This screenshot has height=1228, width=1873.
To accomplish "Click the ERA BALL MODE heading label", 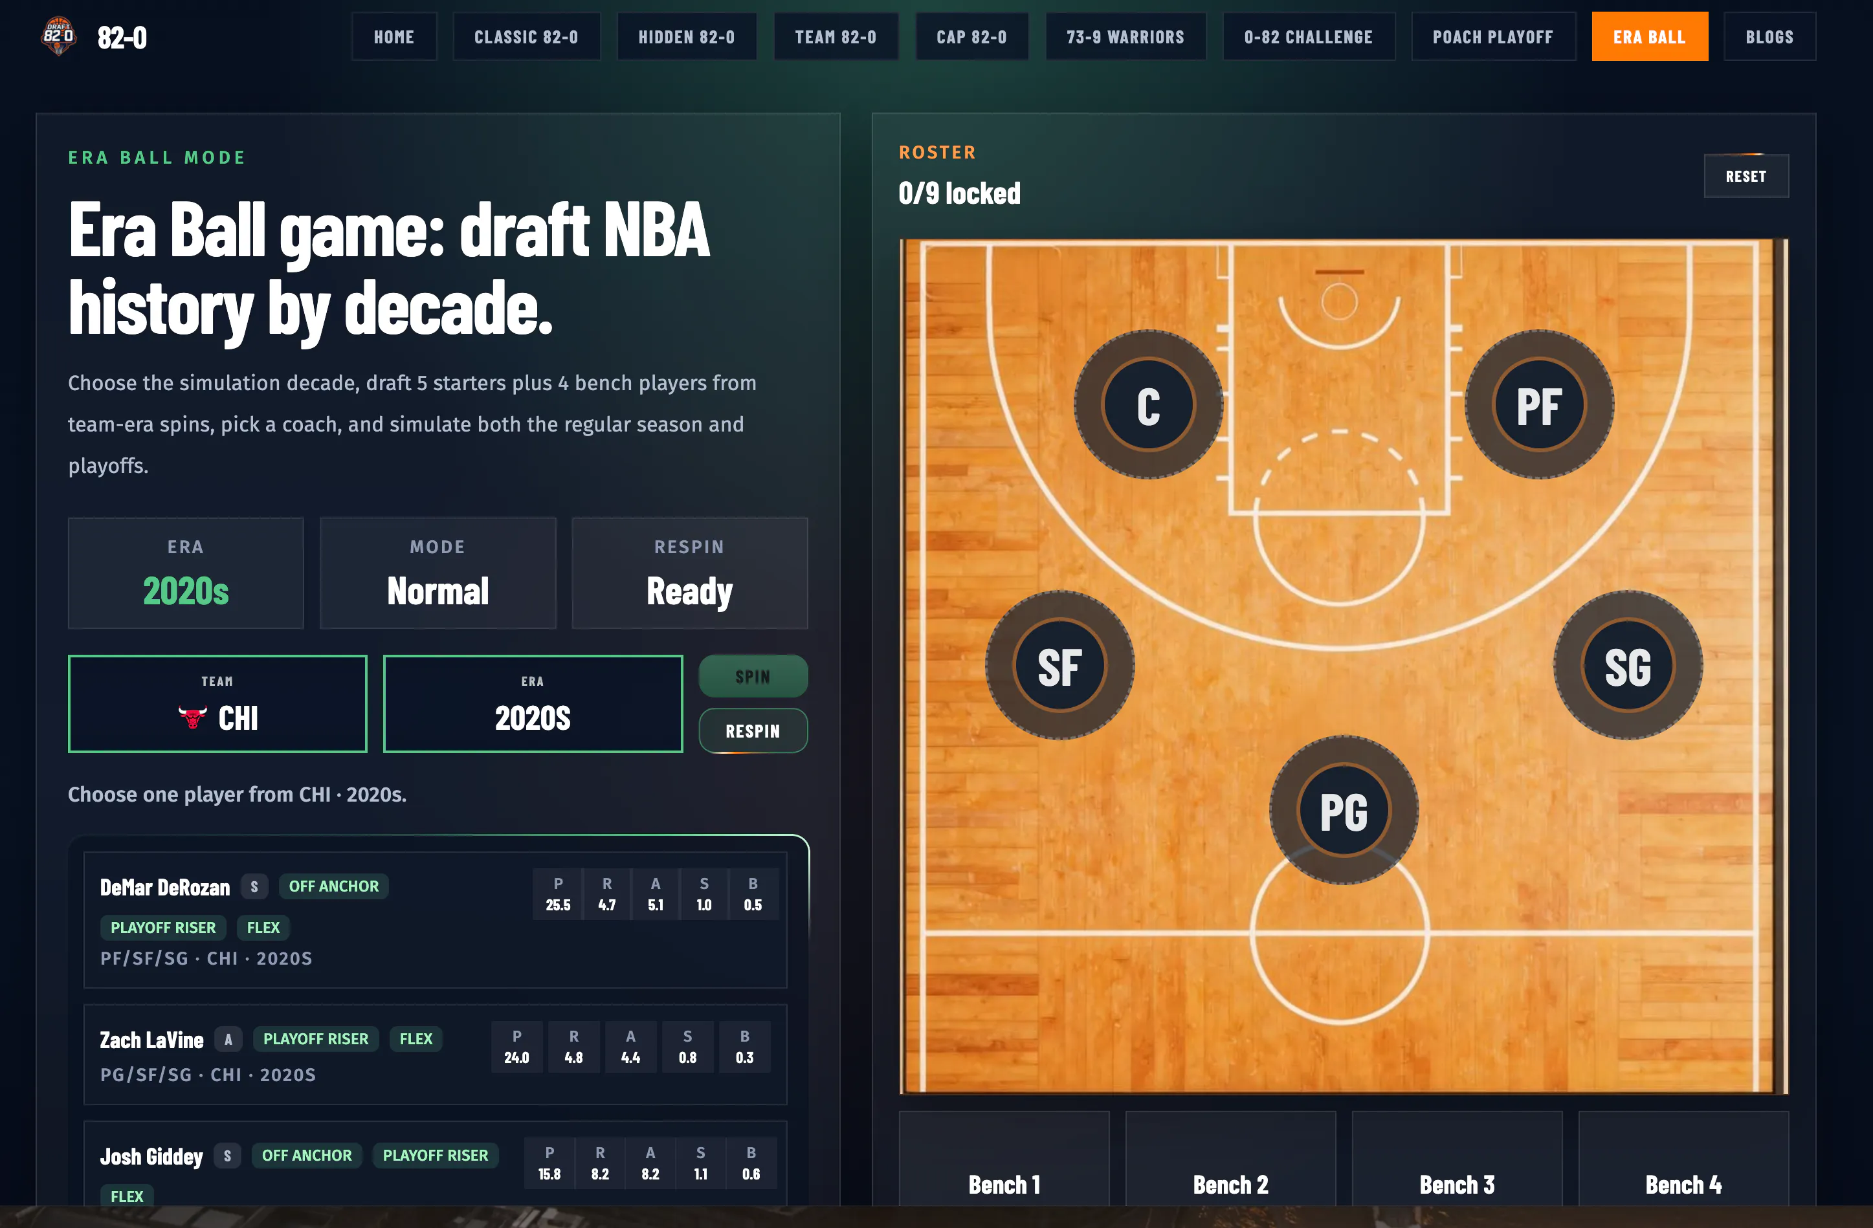I will pos(157,157).
